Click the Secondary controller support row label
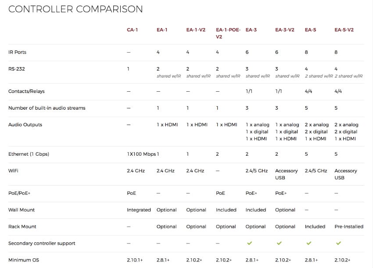 pos(42,243)
